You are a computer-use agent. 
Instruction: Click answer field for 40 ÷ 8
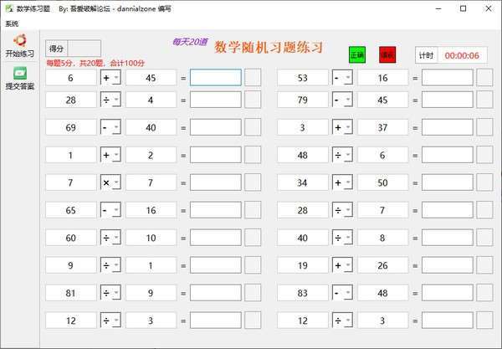[x=448, y=237]
